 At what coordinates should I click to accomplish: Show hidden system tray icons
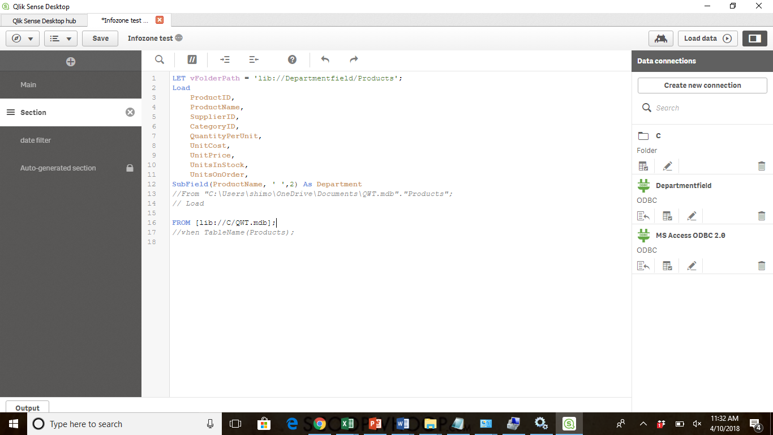coord(643,424)
